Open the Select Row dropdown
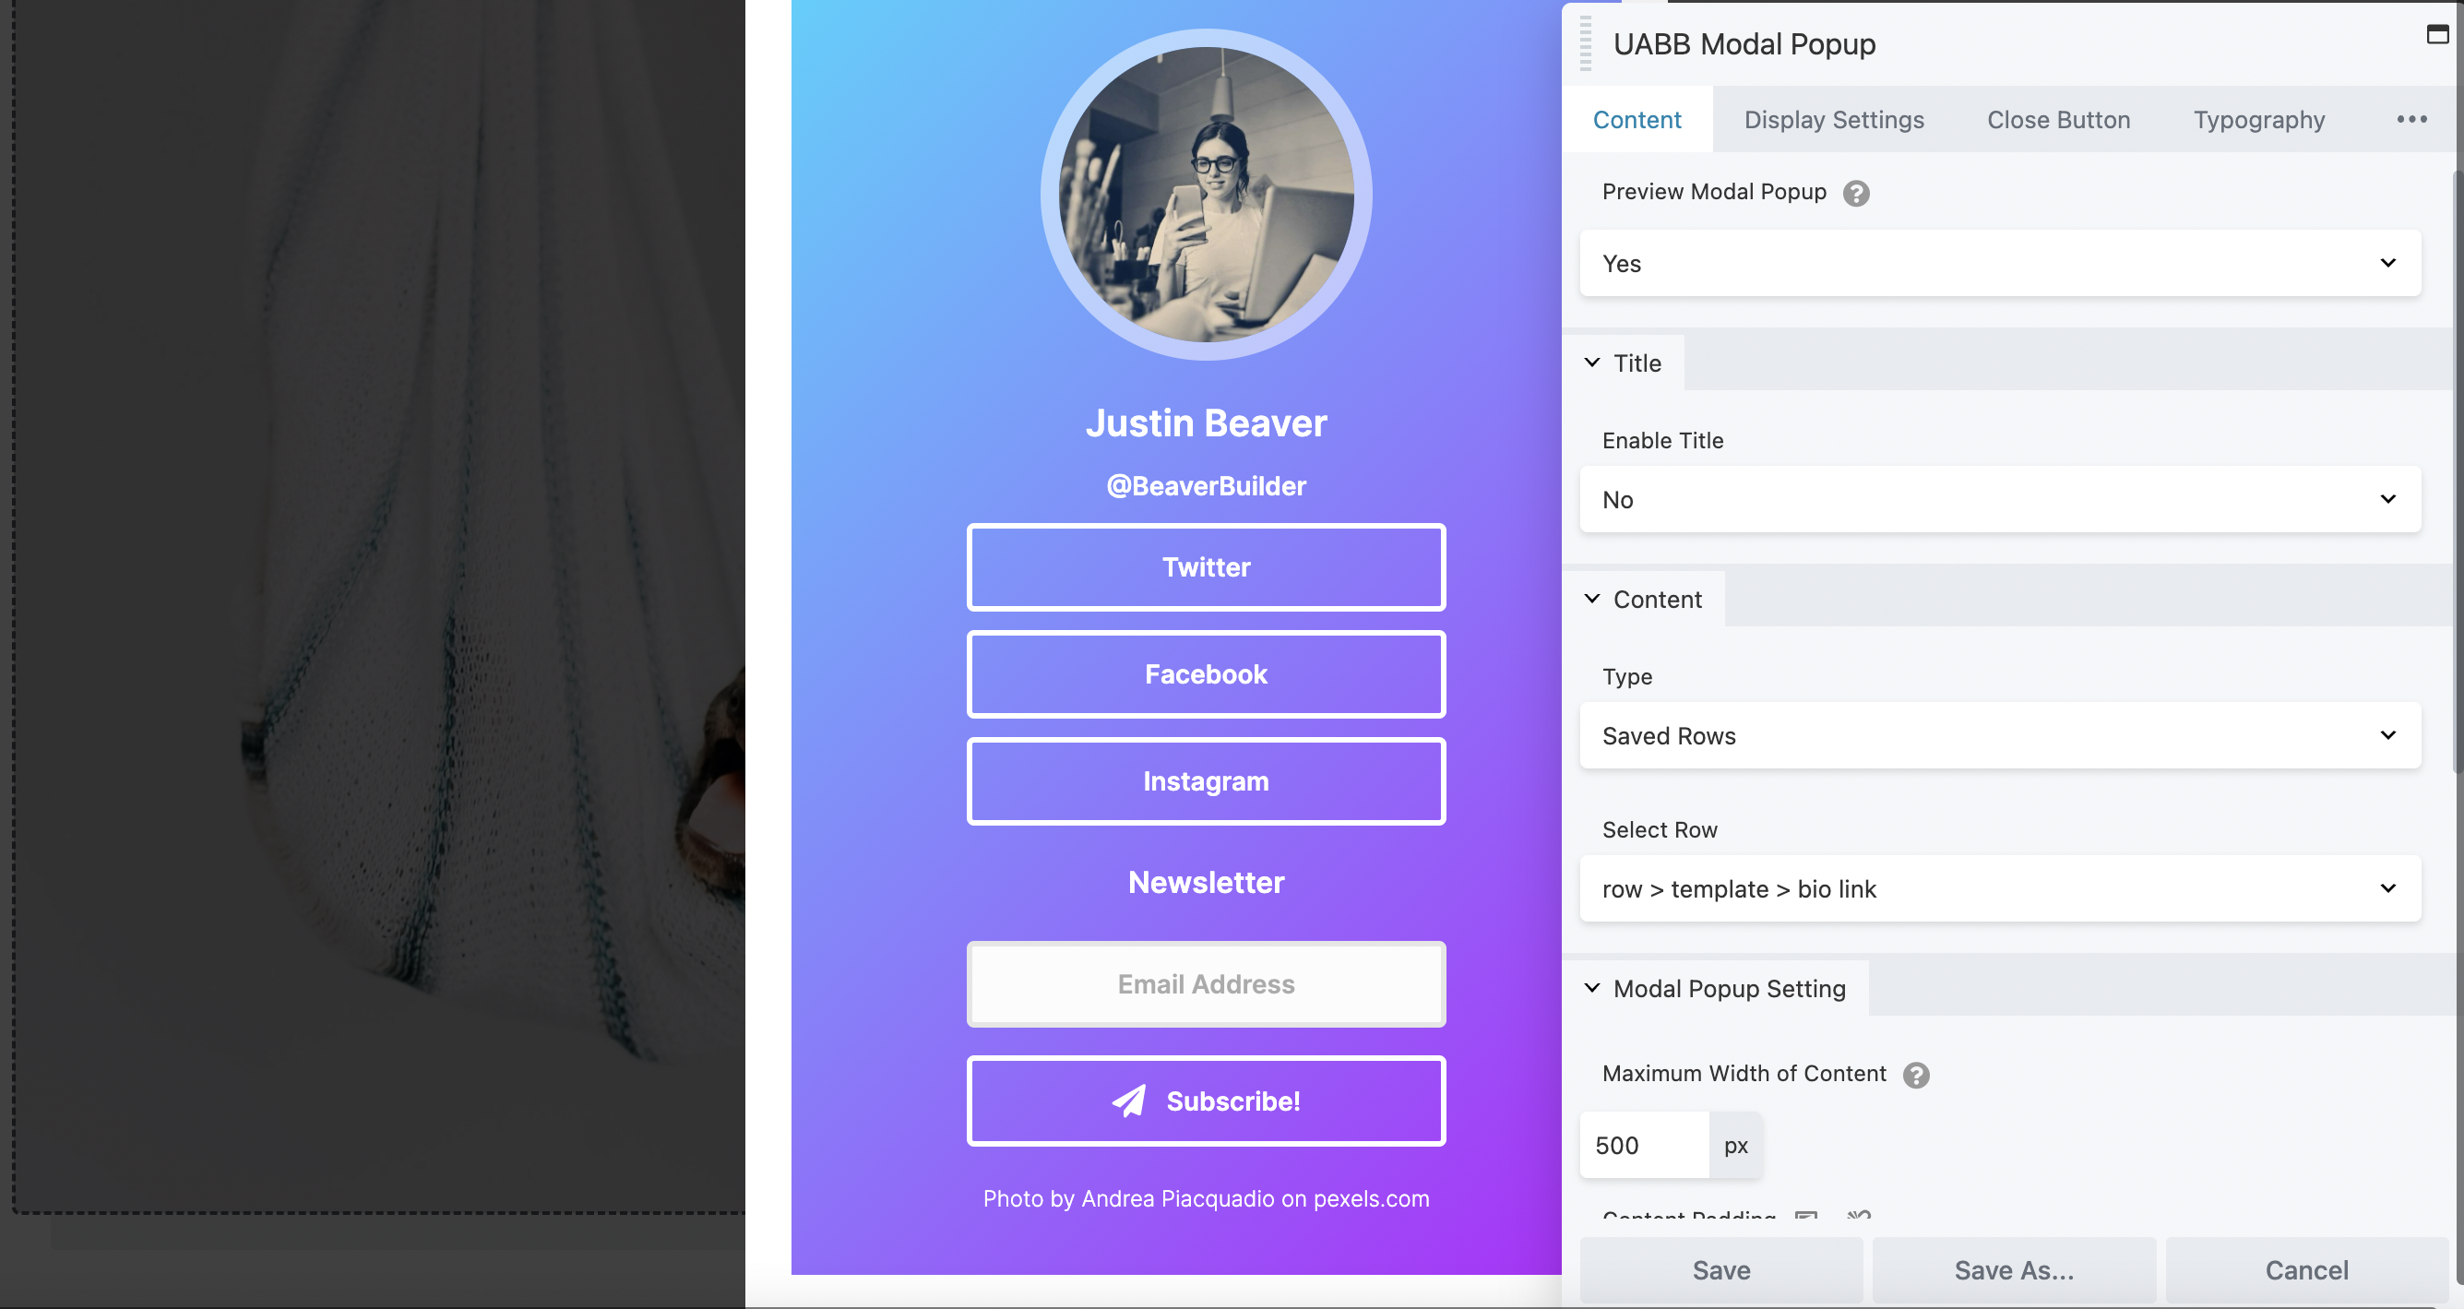This screenshot has height=1309, width=2464. (x=2000, y=888)
